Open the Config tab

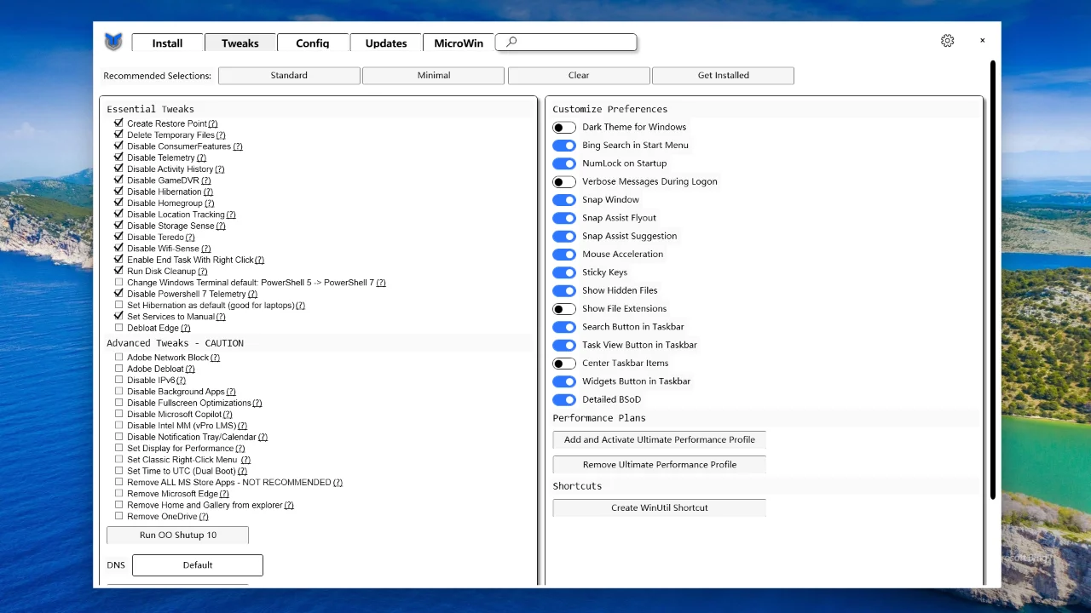pos(313,43)
